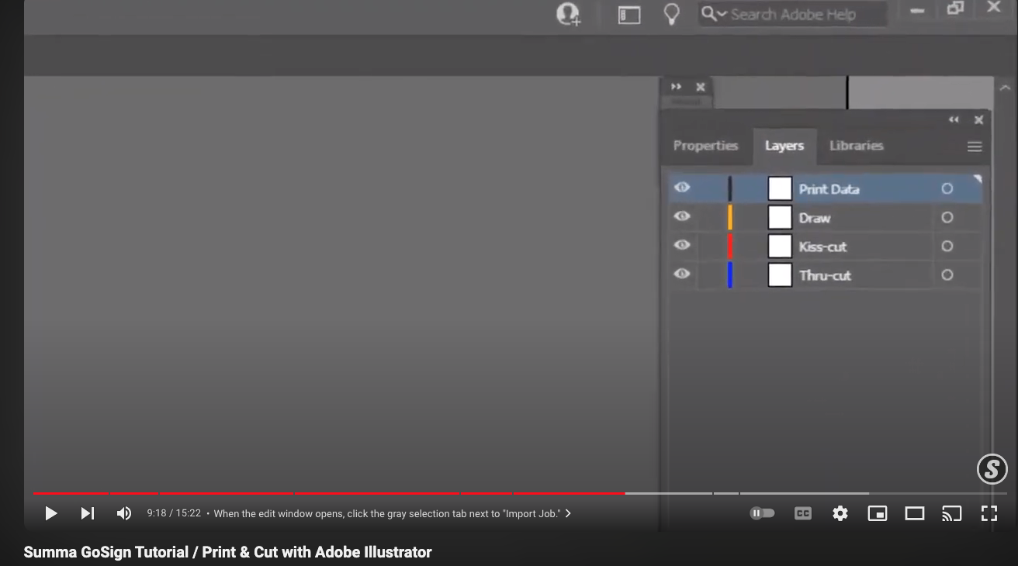Expand the chapter list chevron
Viewport: 1018px width, 566px height.
coord(568,513)
